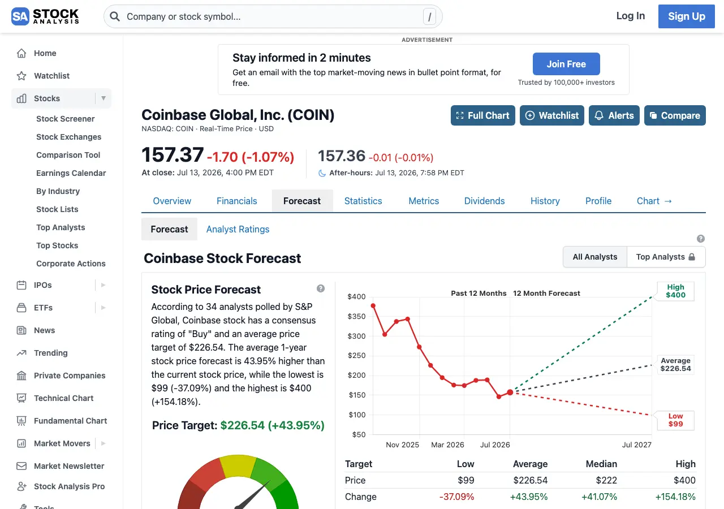Click the Low $99 chart label

[x=675, y=420]
